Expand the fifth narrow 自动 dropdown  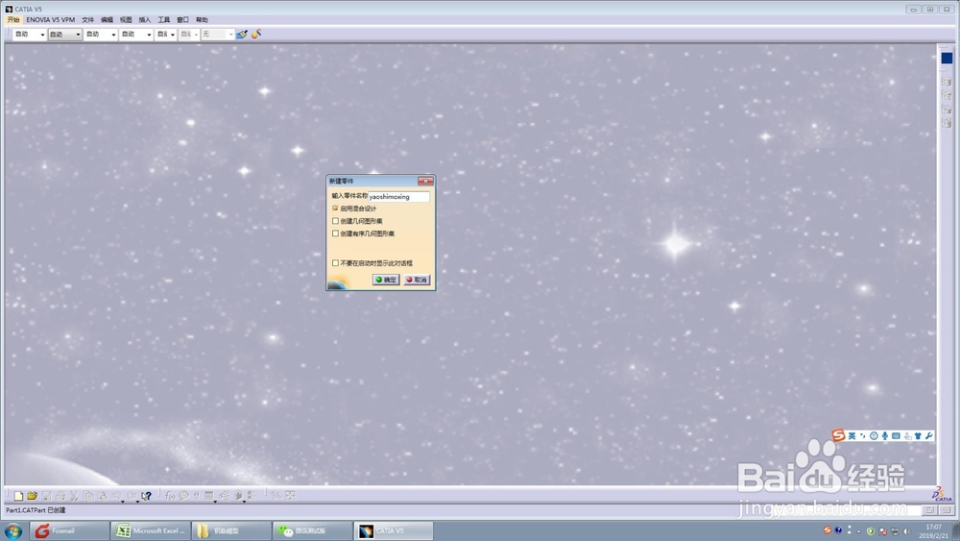[173, 35]
